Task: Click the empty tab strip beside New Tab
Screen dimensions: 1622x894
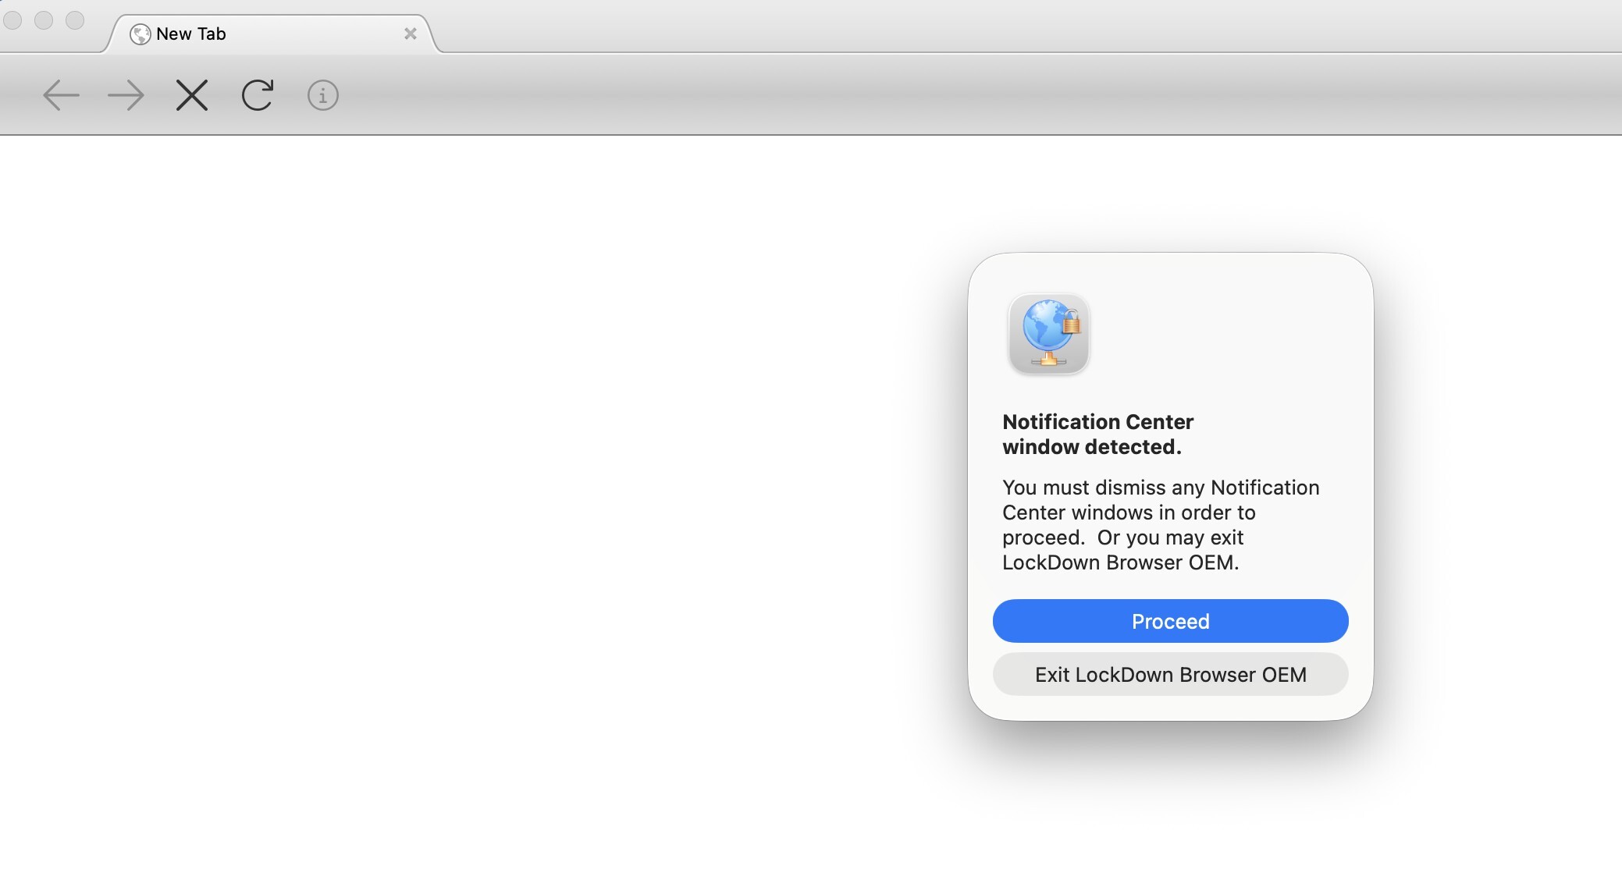Action: pyautogui.click(x=1015, y=27)
